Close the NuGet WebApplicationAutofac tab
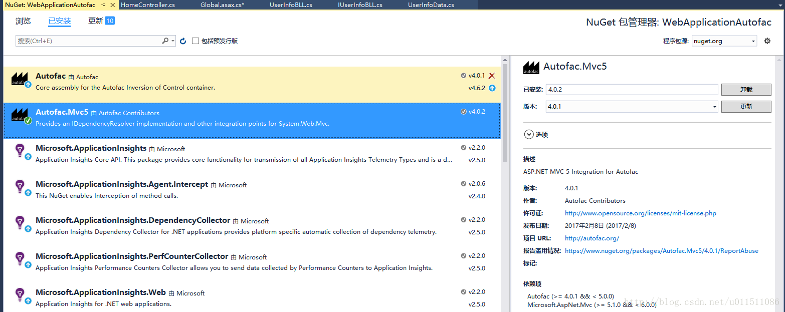 click(x=113, y=5)
